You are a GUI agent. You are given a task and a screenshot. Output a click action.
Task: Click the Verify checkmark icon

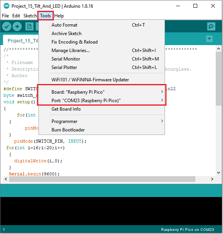coord(7,27)
